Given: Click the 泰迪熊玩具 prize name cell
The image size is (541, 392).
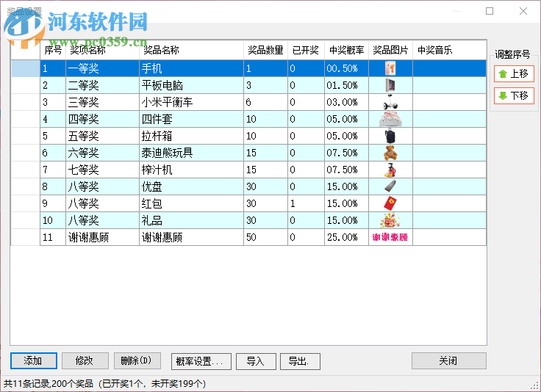Looking at the screenshot, I should point(191,153).
